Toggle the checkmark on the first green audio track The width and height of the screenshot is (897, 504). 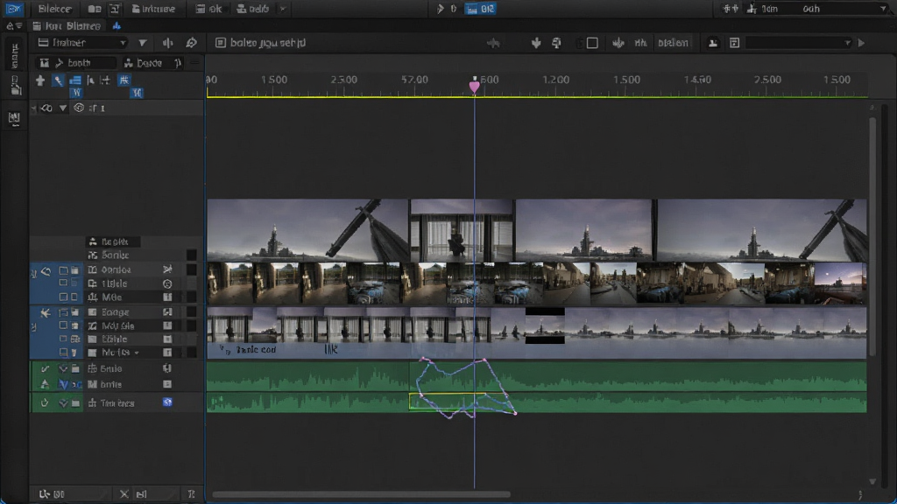click(46, 368)
